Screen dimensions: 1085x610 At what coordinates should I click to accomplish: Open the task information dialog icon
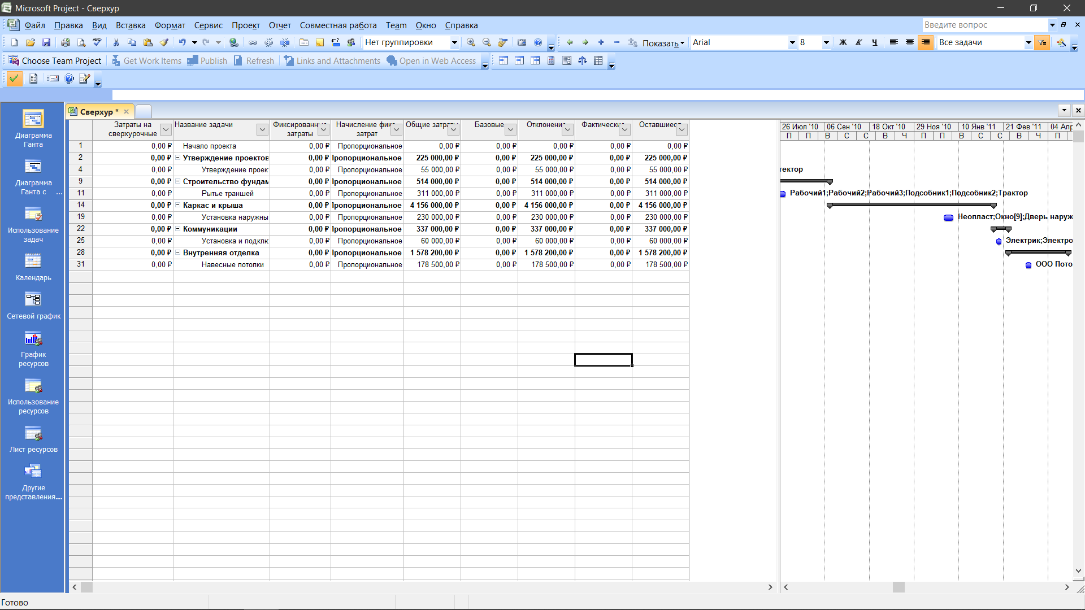[x=304, y=42]
